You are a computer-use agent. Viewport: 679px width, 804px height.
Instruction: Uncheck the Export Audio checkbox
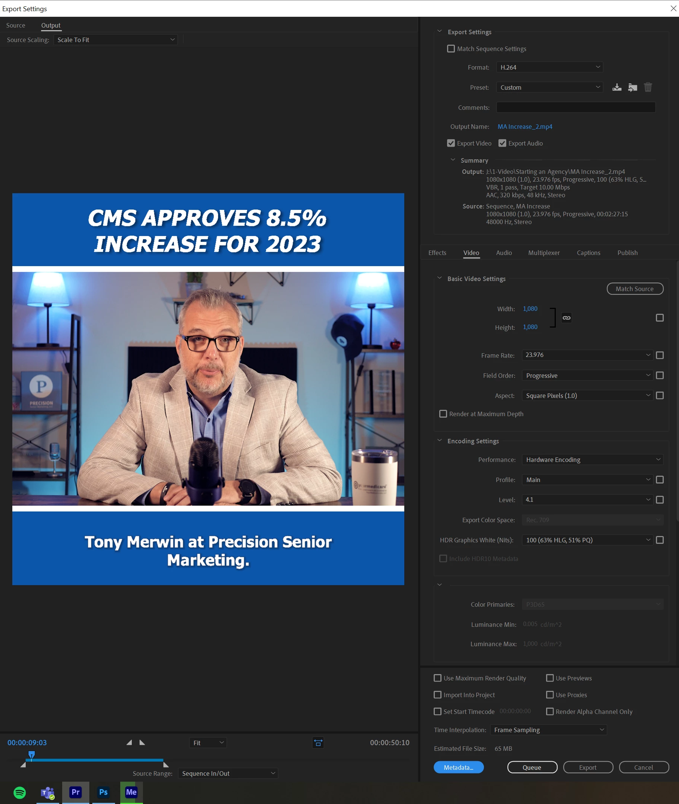pos(502,143)
